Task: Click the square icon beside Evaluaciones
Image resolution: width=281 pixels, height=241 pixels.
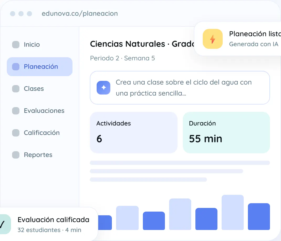Action: point(16,111)
